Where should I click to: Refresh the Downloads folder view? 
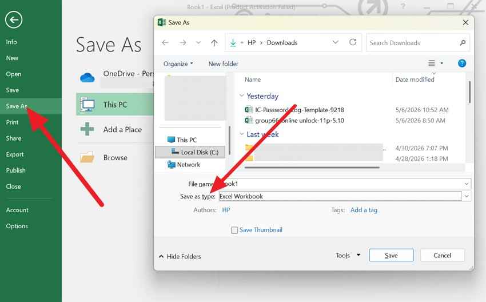point(353,42)
